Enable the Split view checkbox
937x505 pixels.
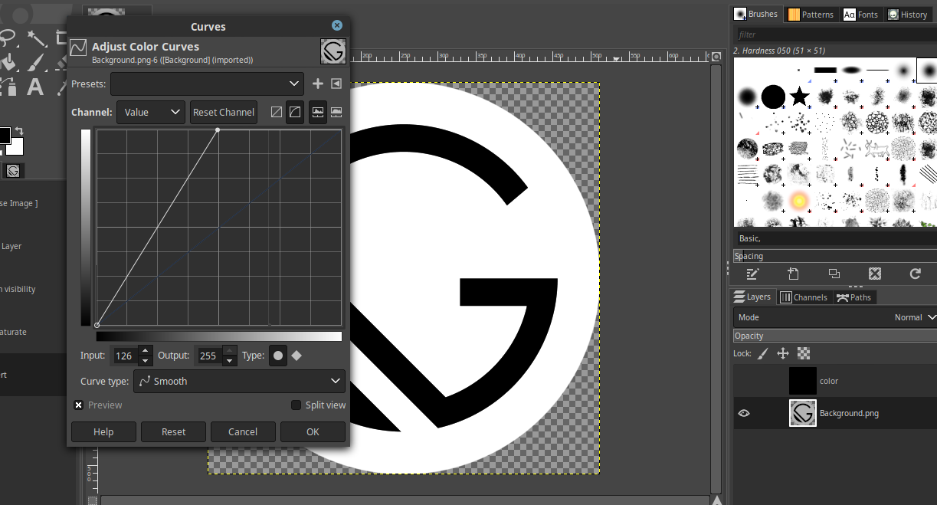[296, 405]
